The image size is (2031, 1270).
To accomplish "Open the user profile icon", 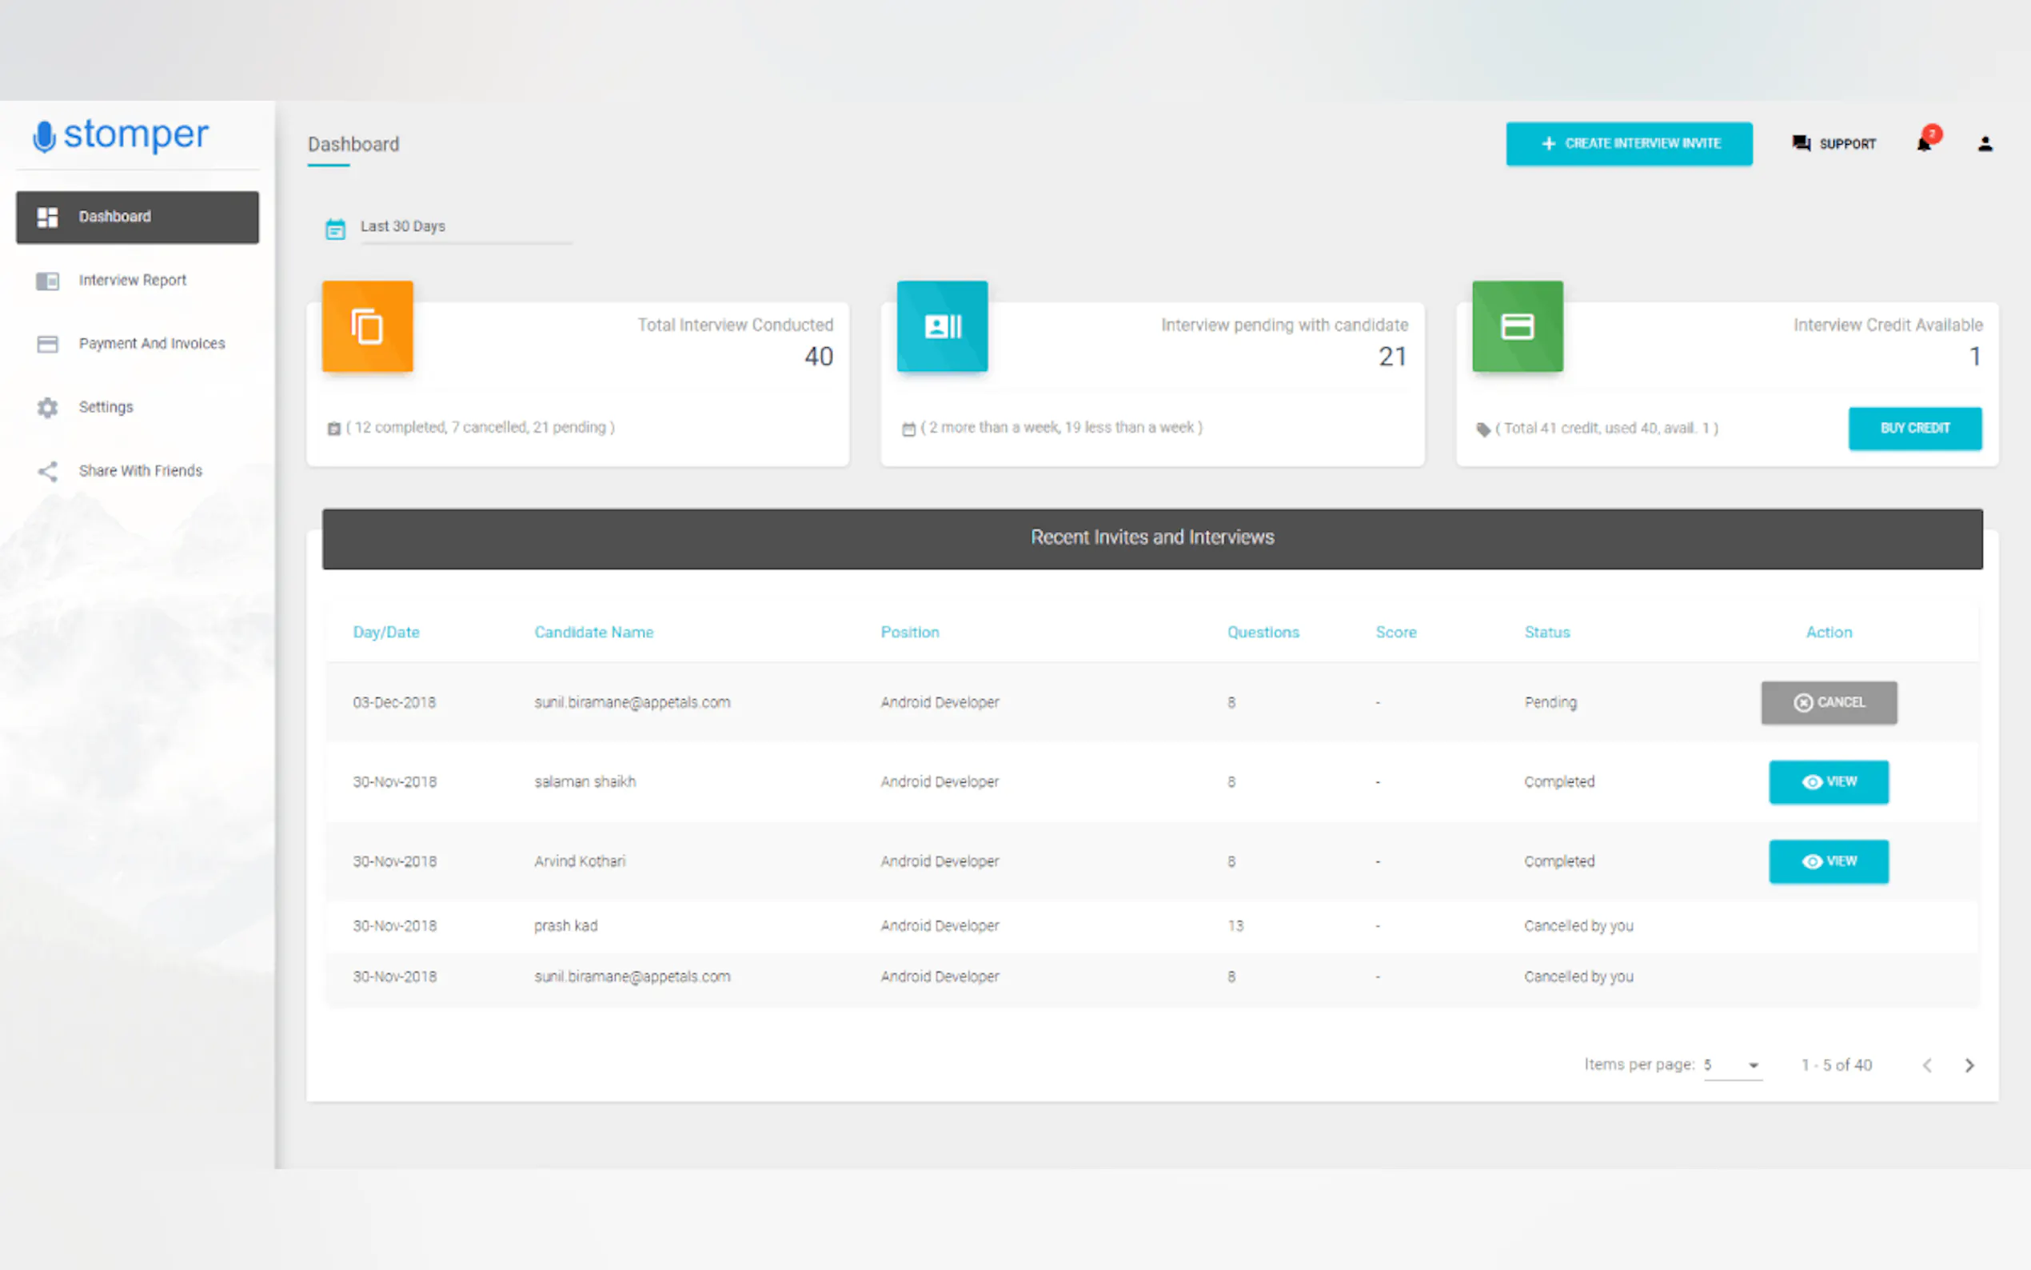I will (1985, 145).
